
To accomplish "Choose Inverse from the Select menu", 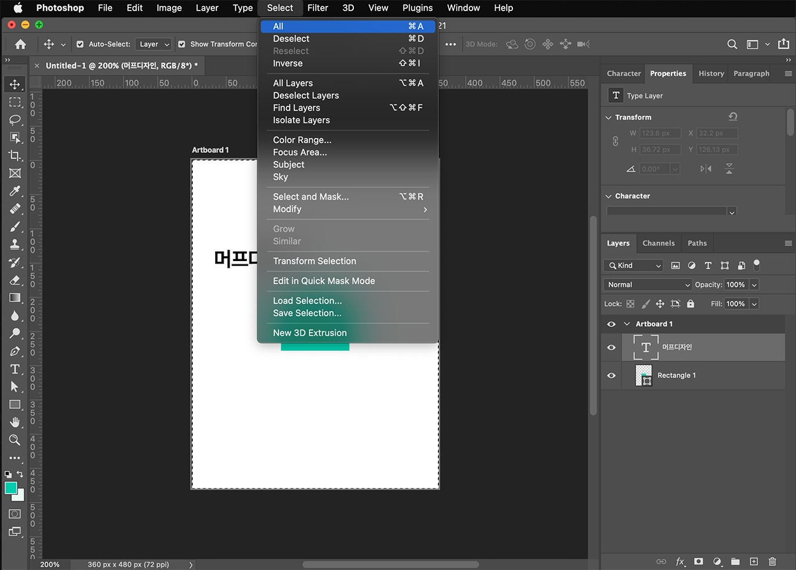I will coord(348,63).
